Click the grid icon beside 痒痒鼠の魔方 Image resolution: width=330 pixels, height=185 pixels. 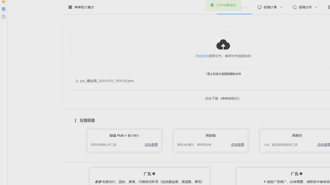(70, 7)
